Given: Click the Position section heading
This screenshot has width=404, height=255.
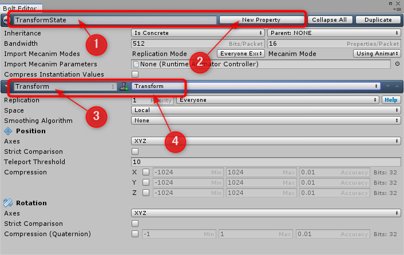Looking at the screenshot, I should click(x=31, y=131).
